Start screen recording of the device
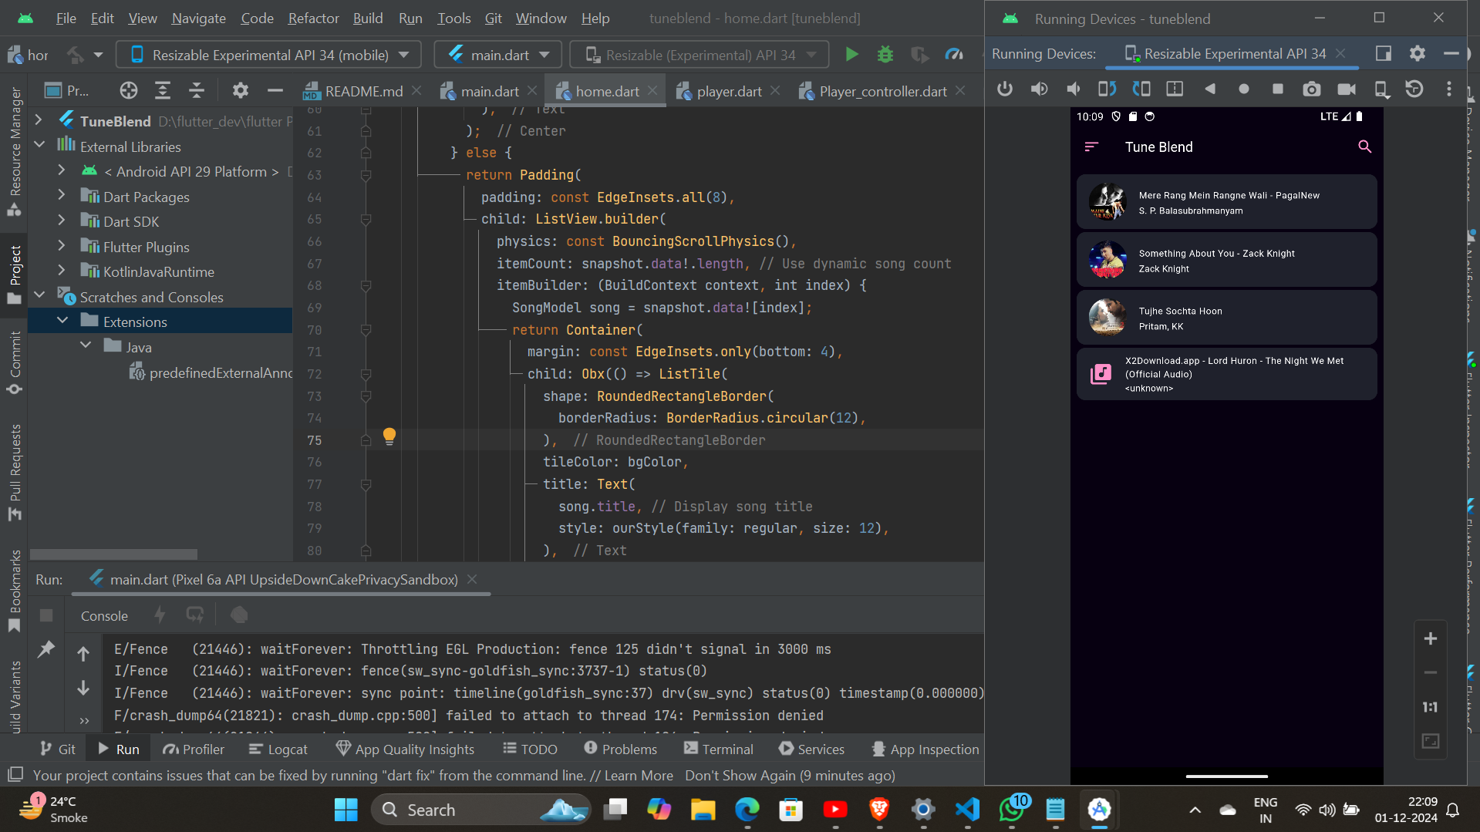The height and width of the screenshot is (832, 1480). coord(1346,89)
